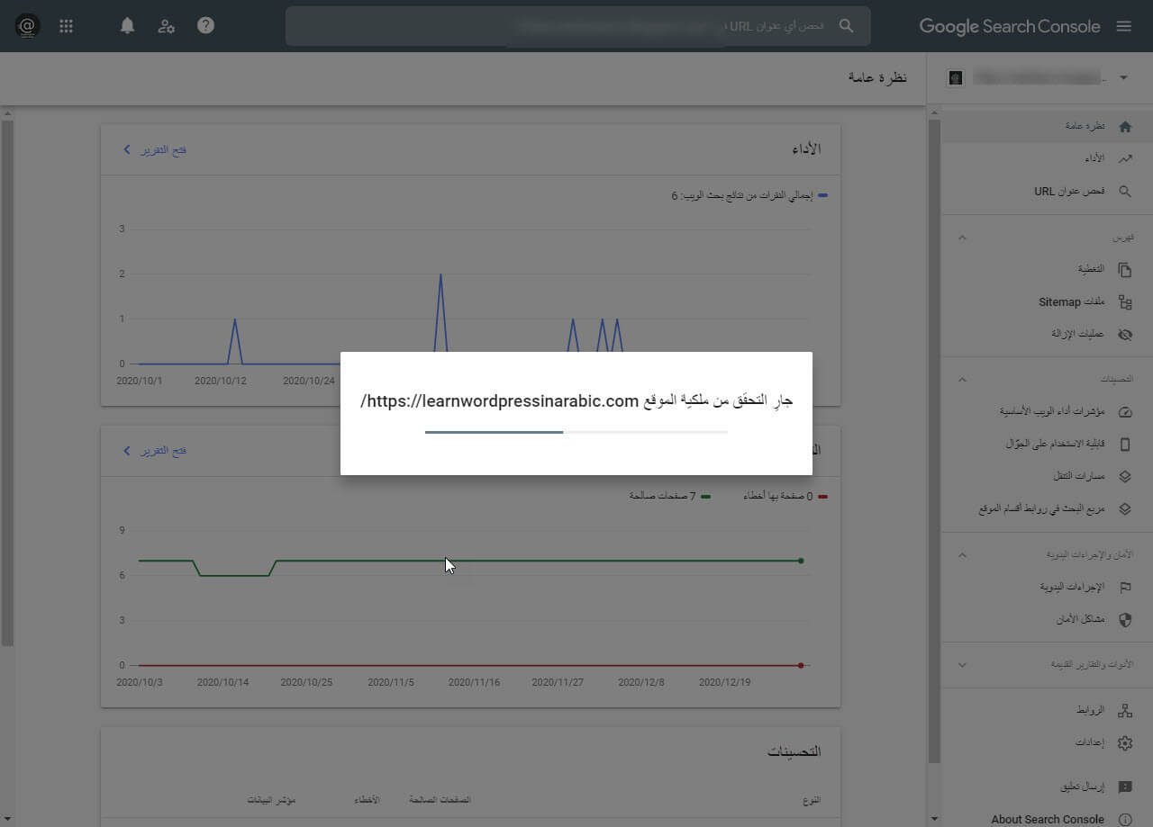Click the الصفحات الصالحة column header
Screen dimensions: 1153x827
point(440,800)
